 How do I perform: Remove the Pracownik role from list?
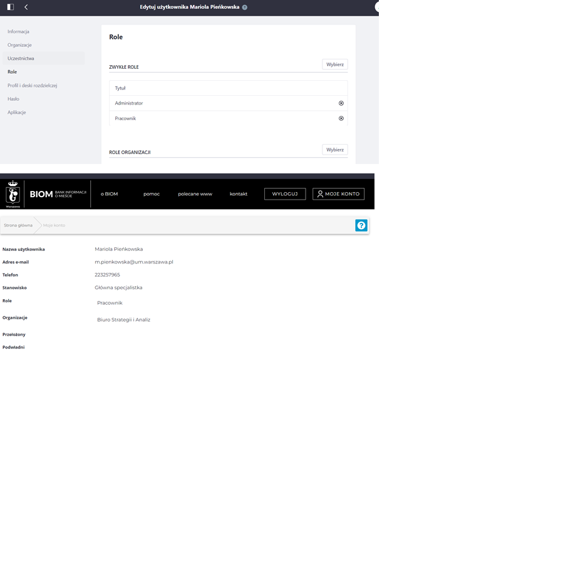click(x=341, y=118)
